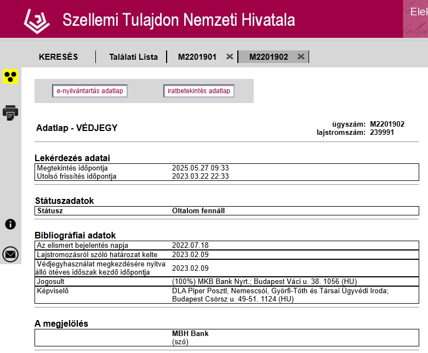
Task: Click the Lajstromozásról szóló határozat kelte label
Action: coord(97,254)
